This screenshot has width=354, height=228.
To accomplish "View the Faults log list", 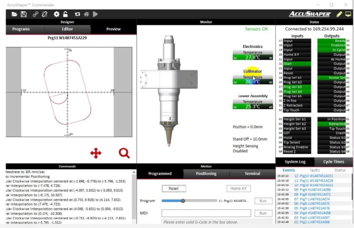I will [314, 170].
